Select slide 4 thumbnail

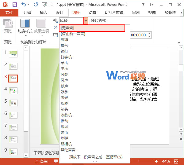pyautogui.click(x=13, y=91)
